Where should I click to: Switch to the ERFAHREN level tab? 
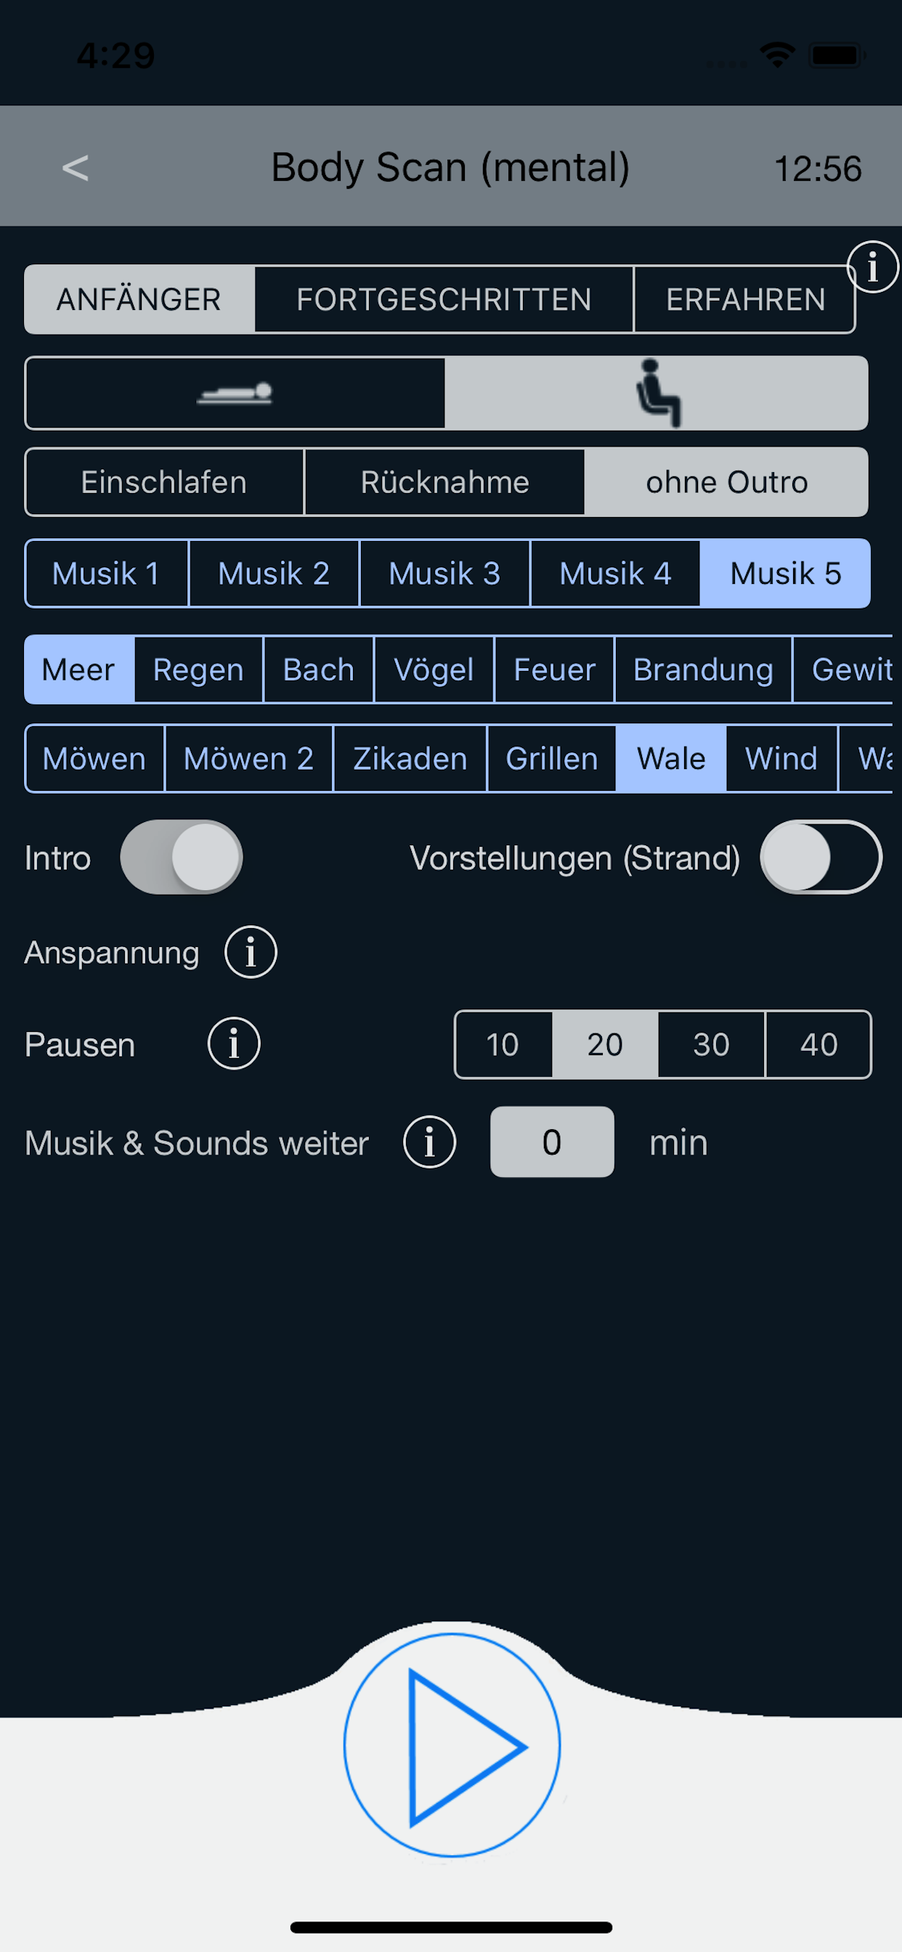point(745,299)
